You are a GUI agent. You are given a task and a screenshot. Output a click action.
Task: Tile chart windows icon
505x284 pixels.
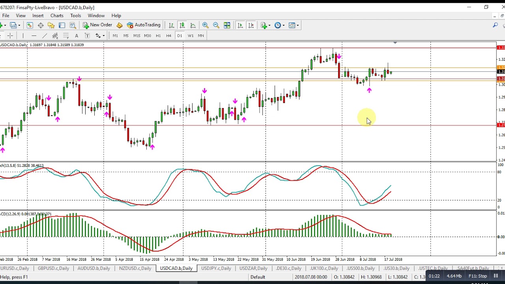point(227,25)
